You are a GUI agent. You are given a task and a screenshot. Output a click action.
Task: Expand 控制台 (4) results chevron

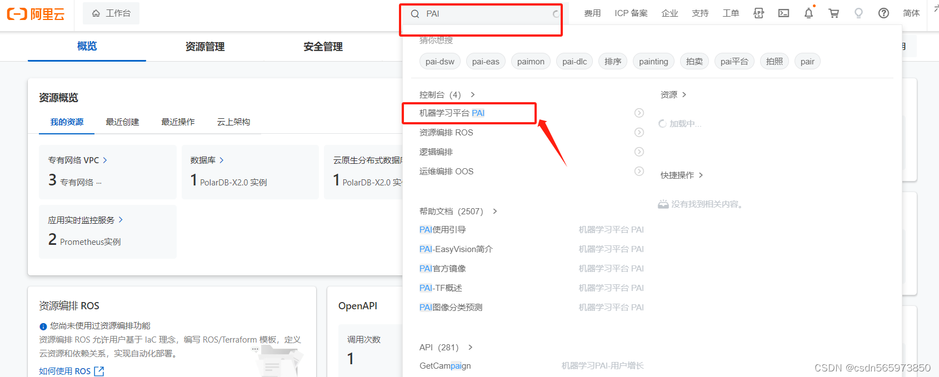coord(473,94)
